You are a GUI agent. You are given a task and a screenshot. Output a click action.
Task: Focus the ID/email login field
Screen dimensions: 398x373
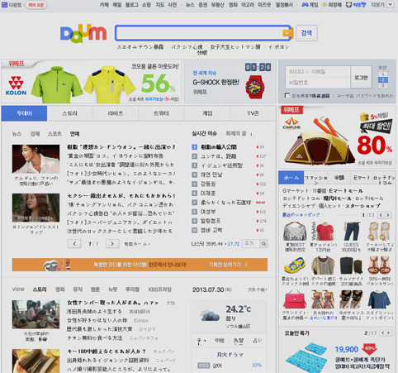click(x=318, y=72)
